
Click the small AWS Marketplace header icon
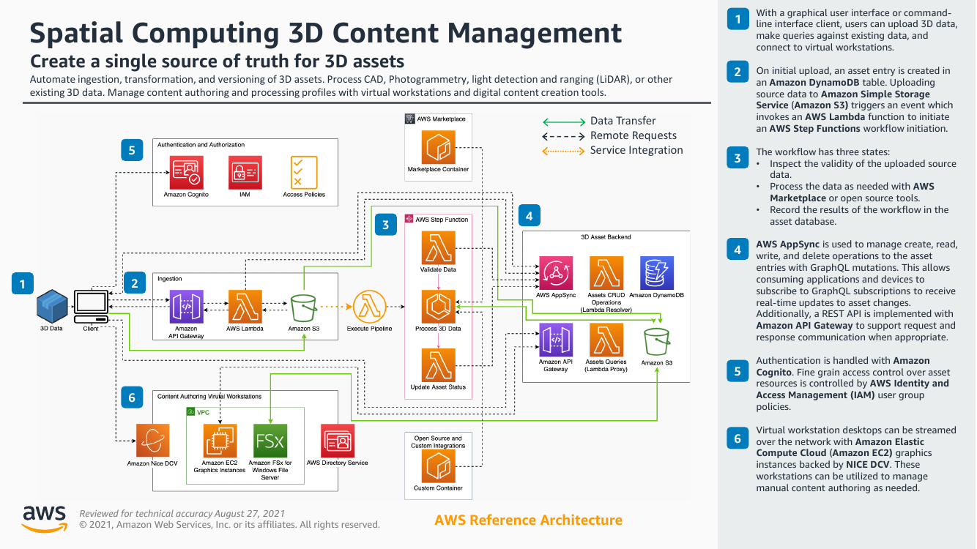(410, 119)
